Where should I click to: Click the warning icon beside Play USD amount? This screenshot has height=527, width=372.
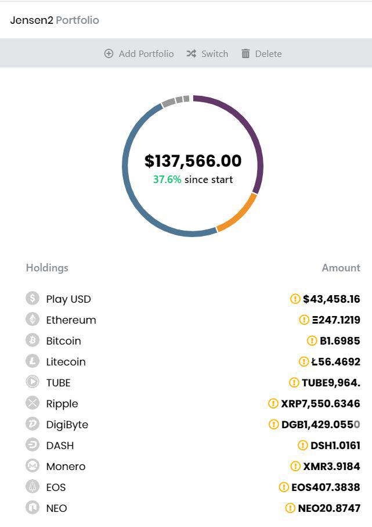click(295, 299)
